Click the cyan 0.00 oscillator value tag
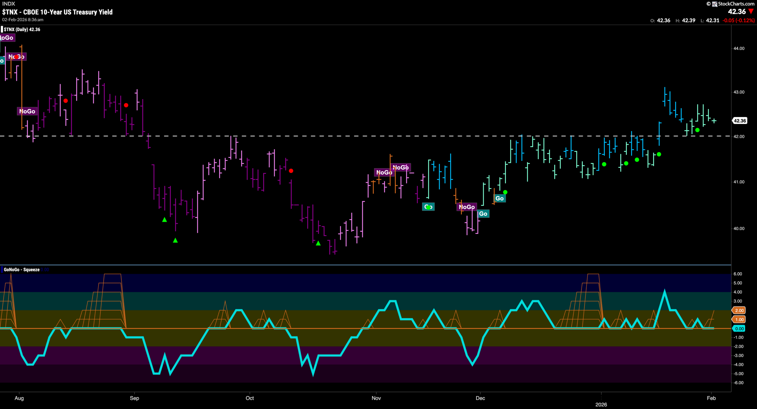The width and height of the screenshot is (757, 409). click(x=739, y=329)
